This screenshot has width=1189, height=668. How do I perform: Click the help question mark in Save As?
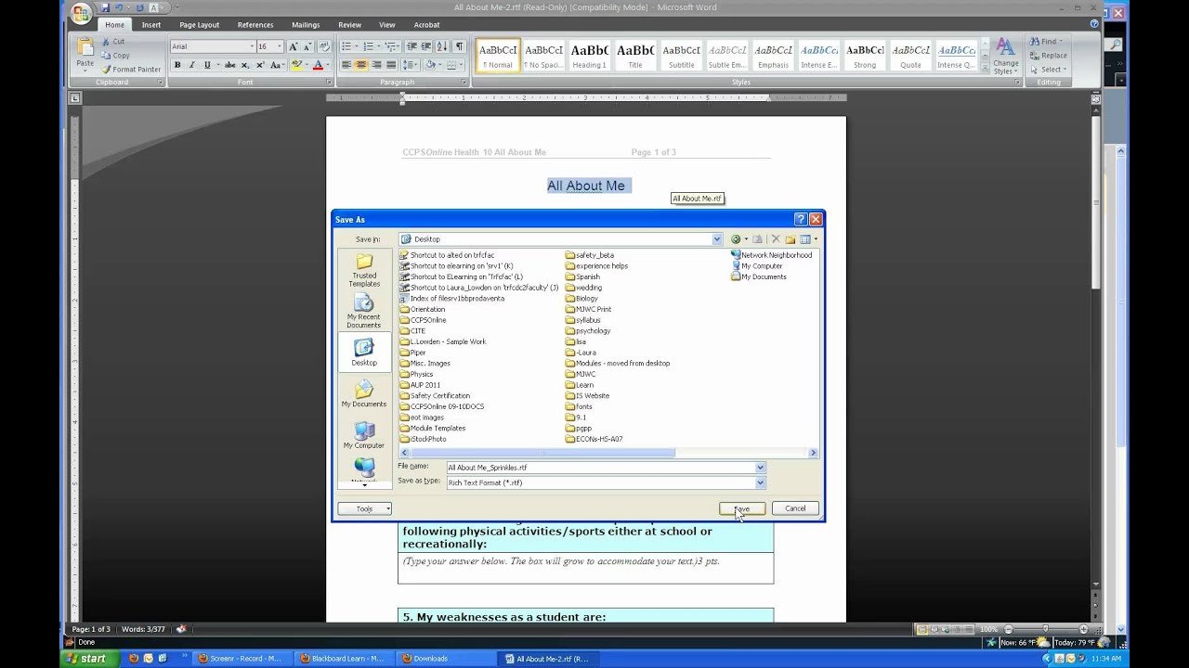tap(800, 220)
